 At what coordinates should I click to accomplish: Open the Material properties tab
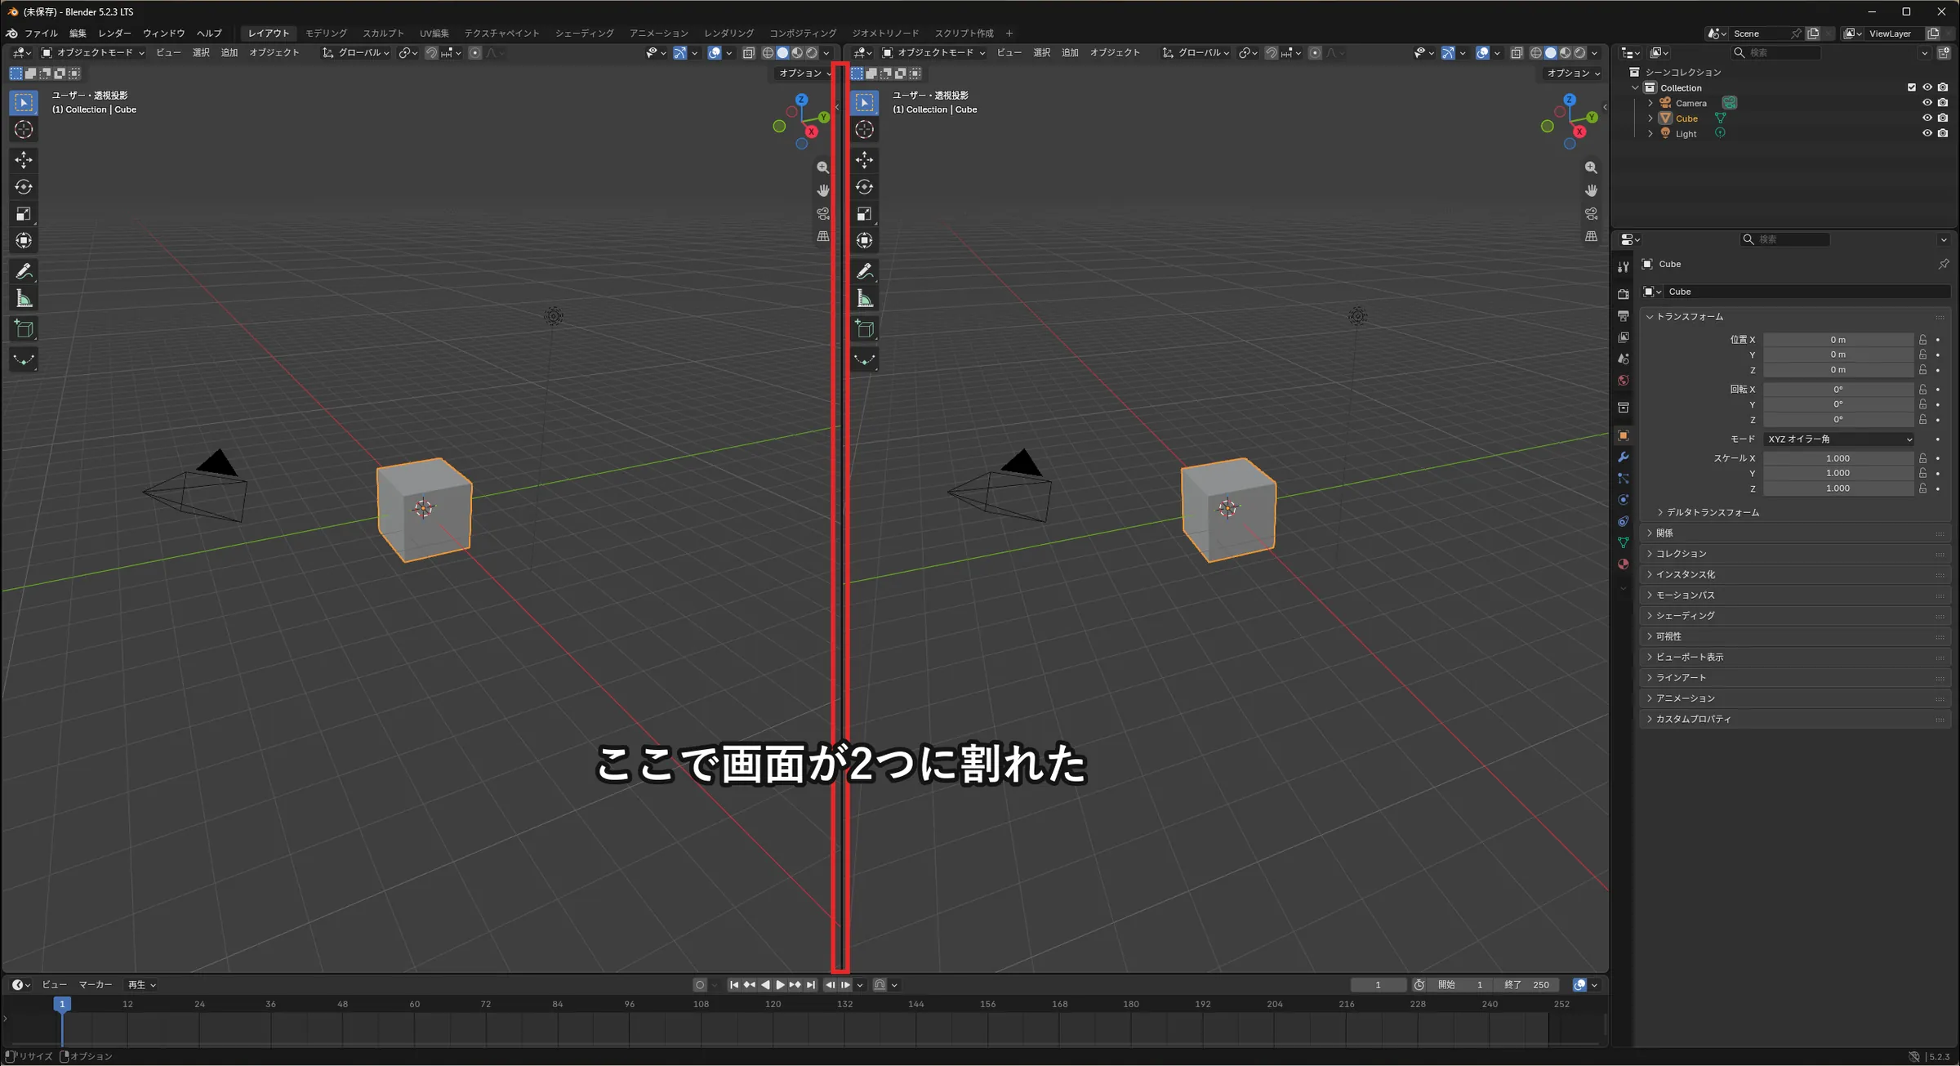[1624, 564]
